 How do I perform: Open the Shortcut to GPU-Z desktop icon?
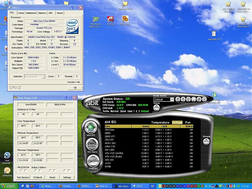pyautogui.click(x=96, y=22)
